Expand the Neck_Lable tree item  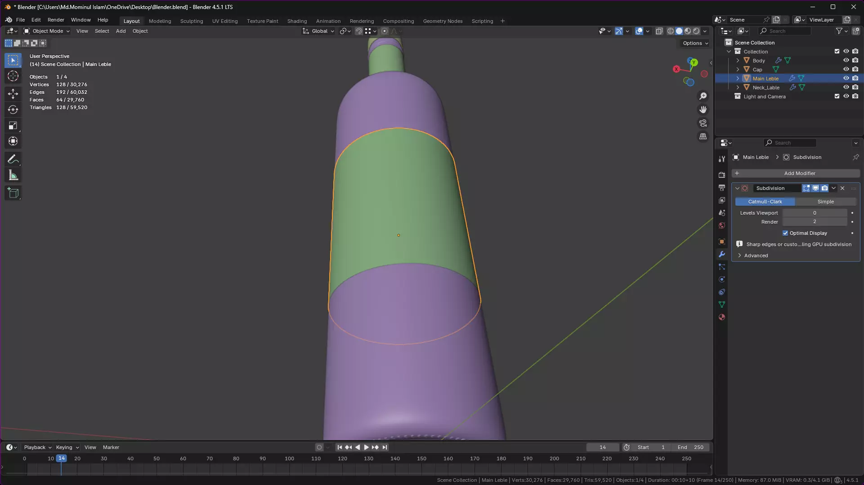[738, 88]
